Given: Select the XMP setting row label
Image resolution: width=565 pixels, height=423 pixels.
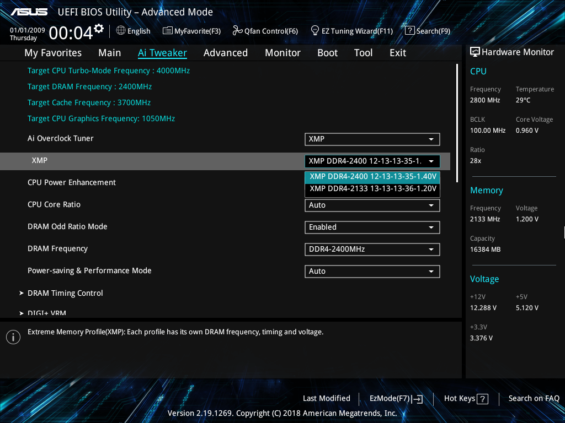Looking at the screenshot, I should [39, 160].
